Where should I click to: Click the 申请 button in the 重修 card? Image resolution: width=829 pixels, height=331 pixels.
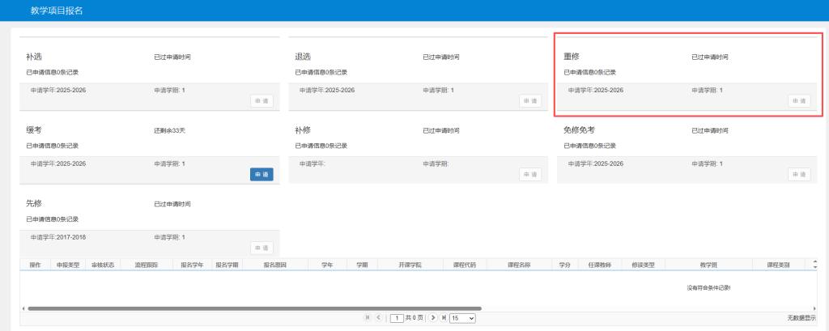tap(798, 100)
